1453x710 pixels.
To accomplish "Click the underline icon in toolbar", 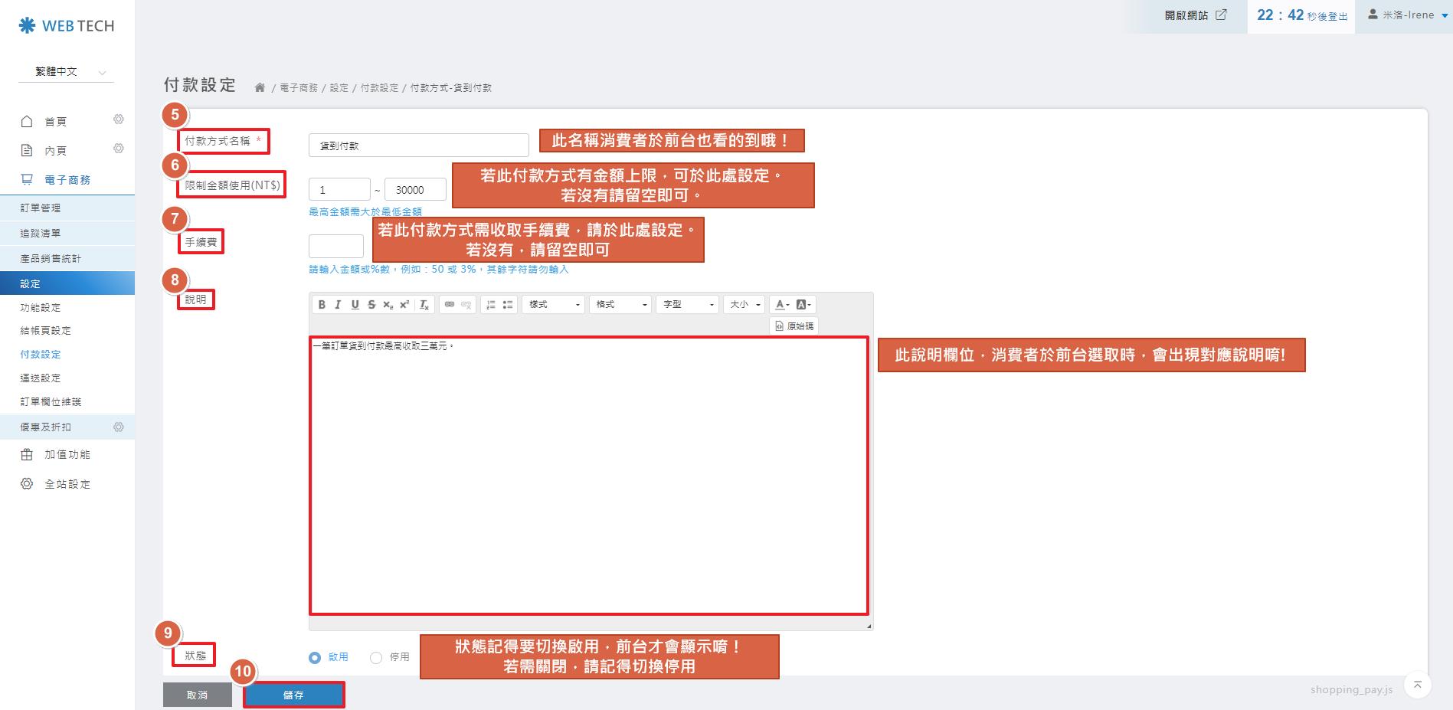I will (355, 305).
